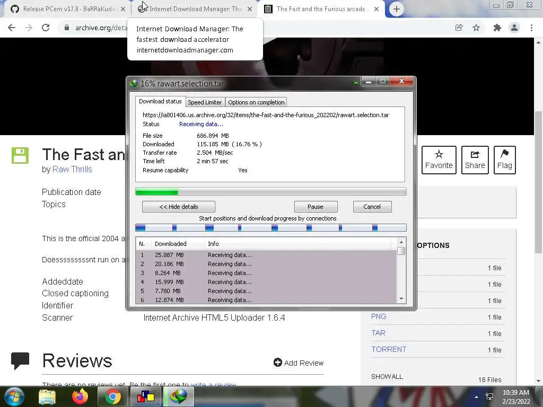
Task: Open a new browser tab
Action: coord(397,9)
